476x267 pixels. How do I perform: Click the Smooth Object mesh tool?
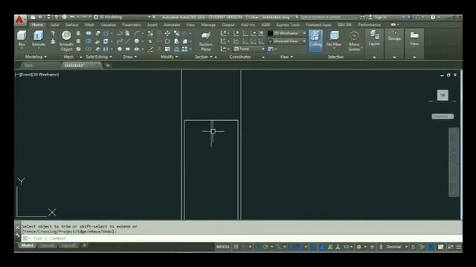66,41
